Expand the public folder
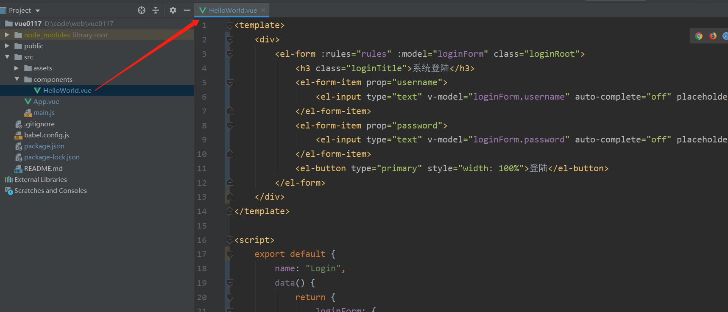Viewport: 728px width, 312px height. (7, 46)
